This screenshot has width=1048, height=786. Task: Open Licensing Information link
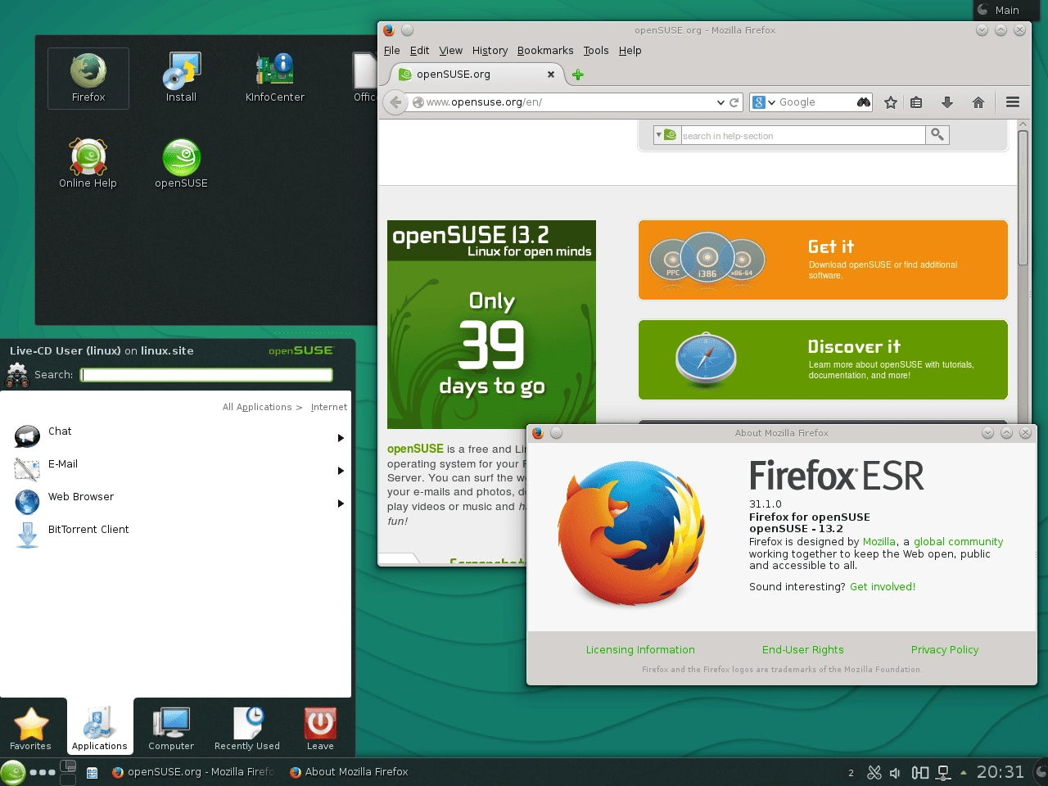click(640, 650)
